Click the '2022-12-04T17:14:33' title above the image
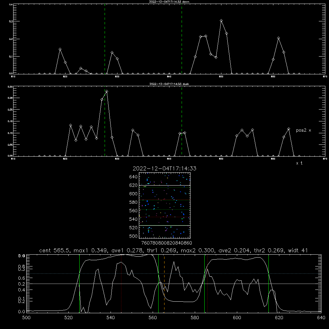 click(164, 168)
